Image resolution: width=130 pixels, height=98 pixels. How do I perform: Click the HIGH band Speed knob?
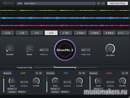(x=98, y=81)
